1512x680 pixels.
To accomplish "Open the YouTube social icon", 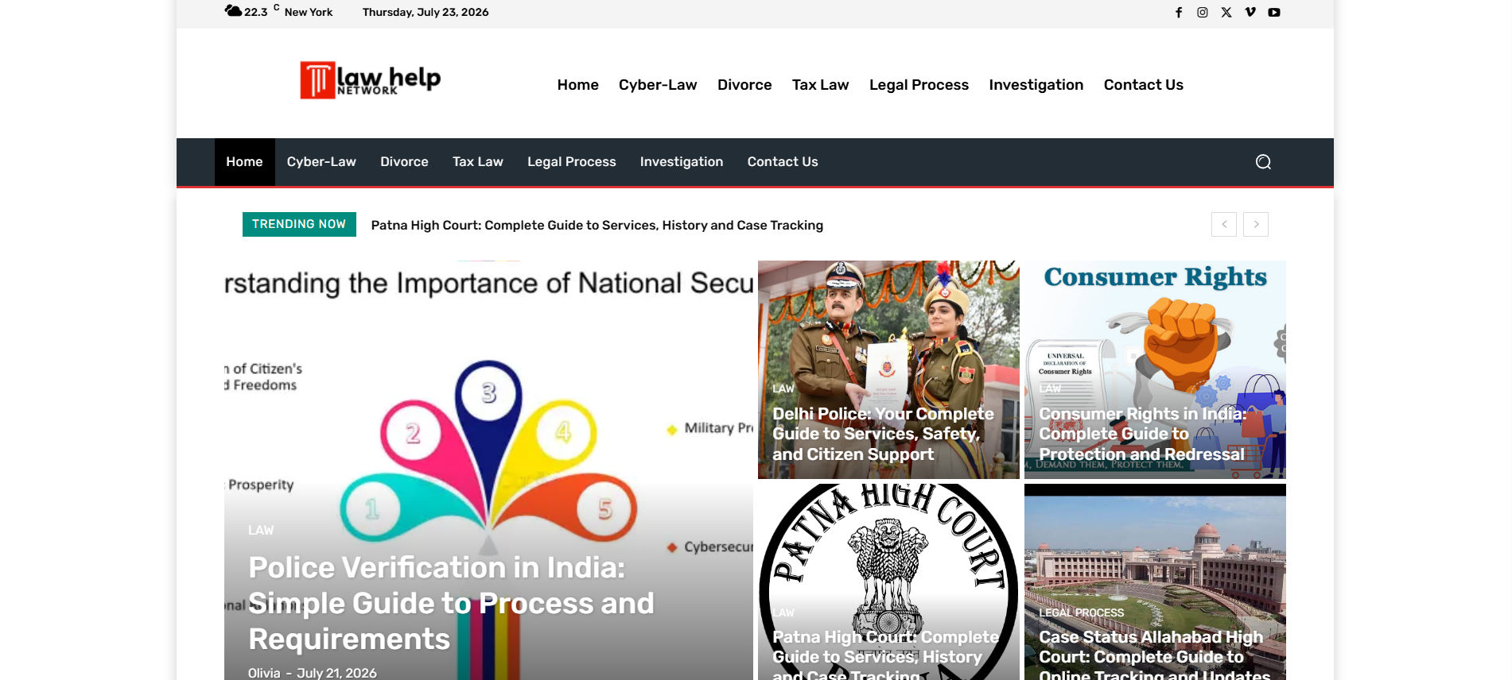I will pos(1274,13).
